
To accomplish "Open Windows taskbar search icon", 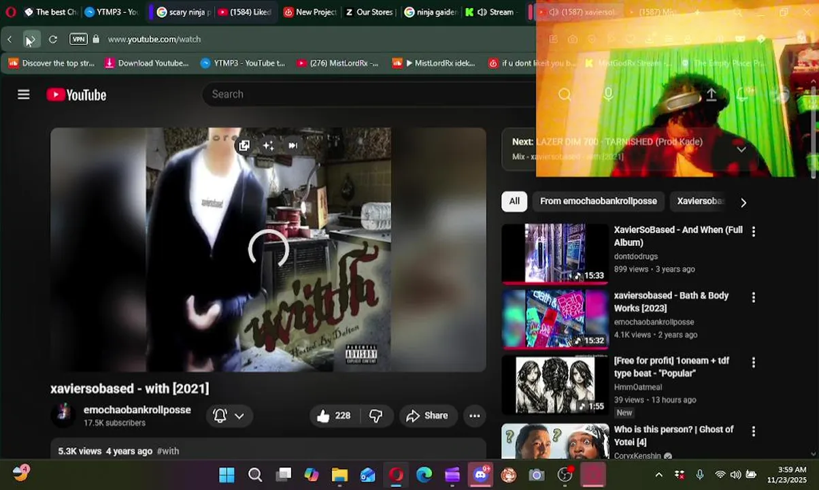I will tap(255, 474).
